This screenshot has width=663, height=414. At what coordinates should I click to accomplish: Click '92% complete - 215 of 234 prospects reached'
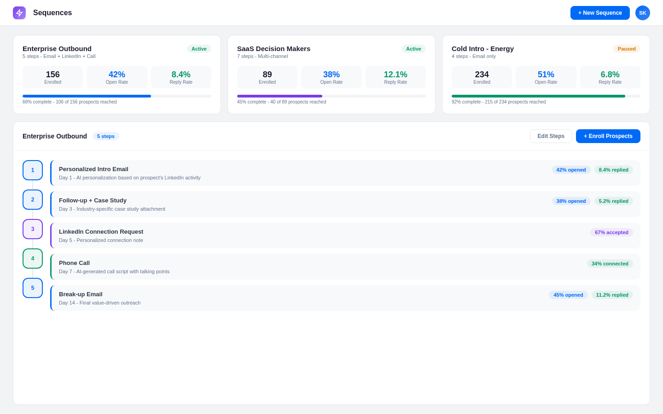pyautogui.click(x=499, y=102)
